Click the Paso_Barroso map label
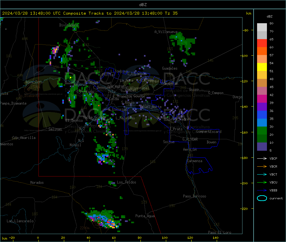Viewport: 286px width, 242px height. (x=194, y=196)
